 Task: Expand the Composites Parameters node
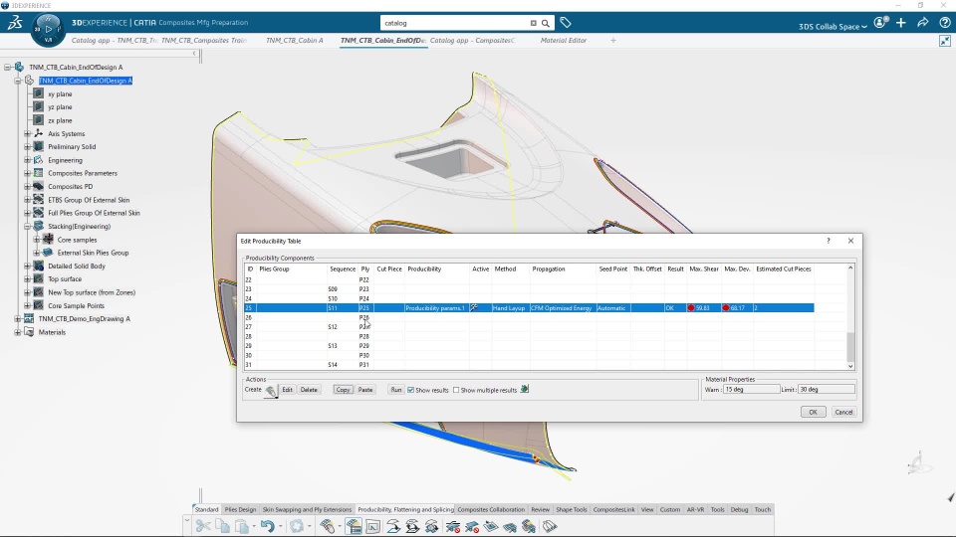28,173
